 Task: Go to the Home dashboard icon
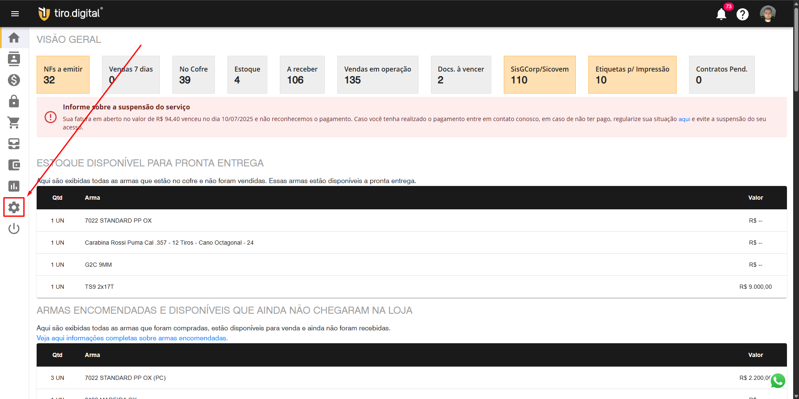14,38
